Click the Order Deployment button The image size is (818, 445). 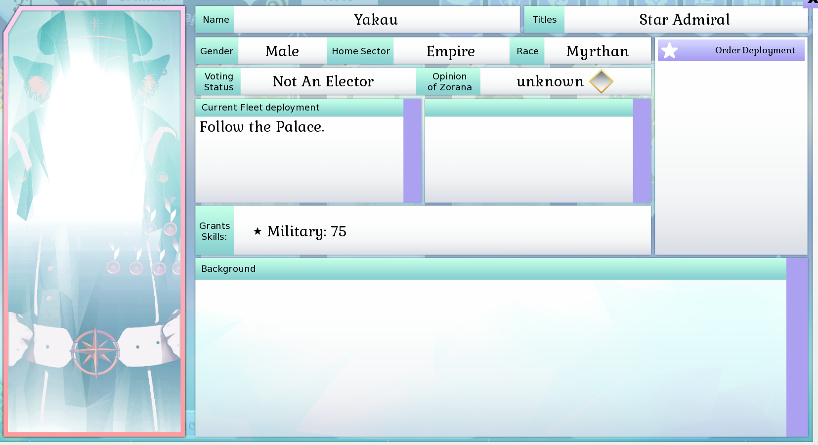pyautogui.click(x=731, y=50)
